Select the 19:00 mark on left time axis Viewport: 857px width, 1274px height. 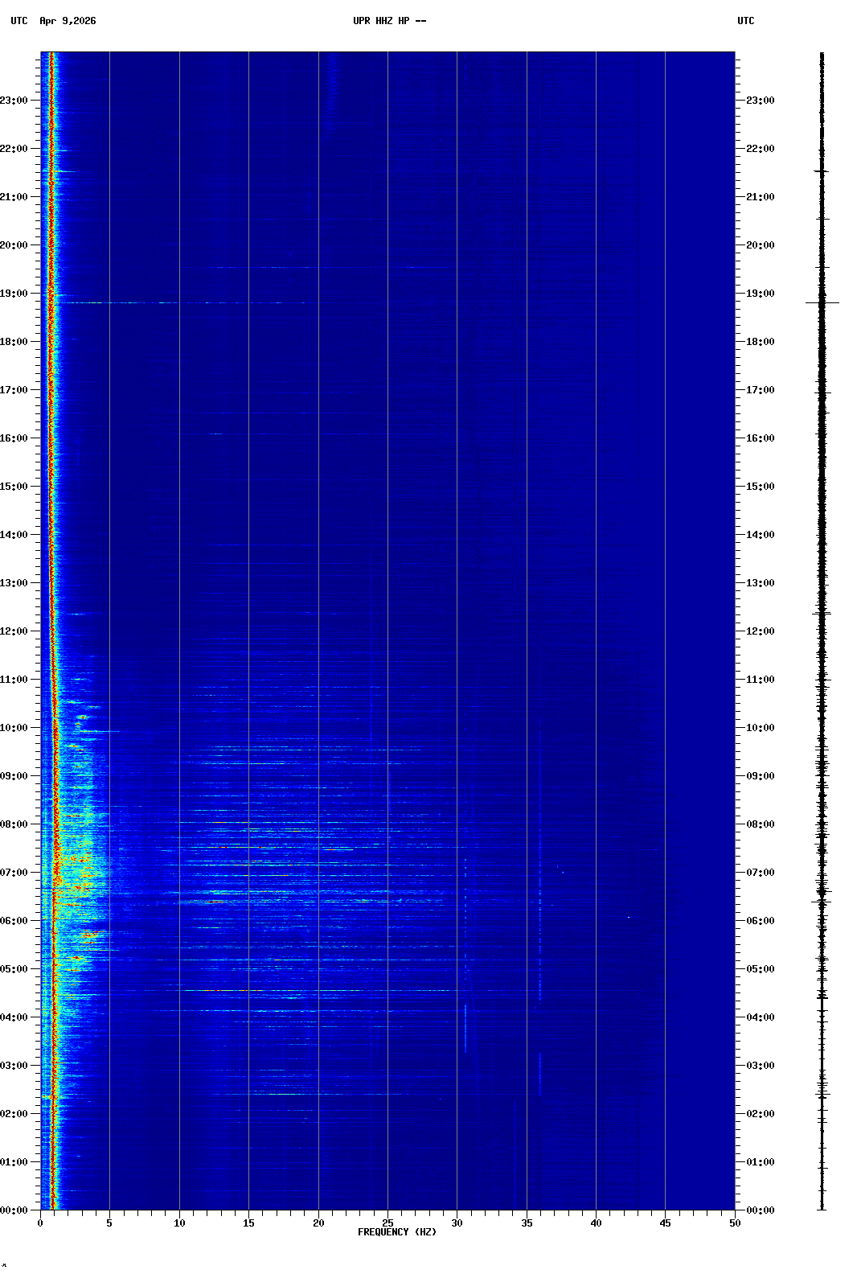coord(14,294)
